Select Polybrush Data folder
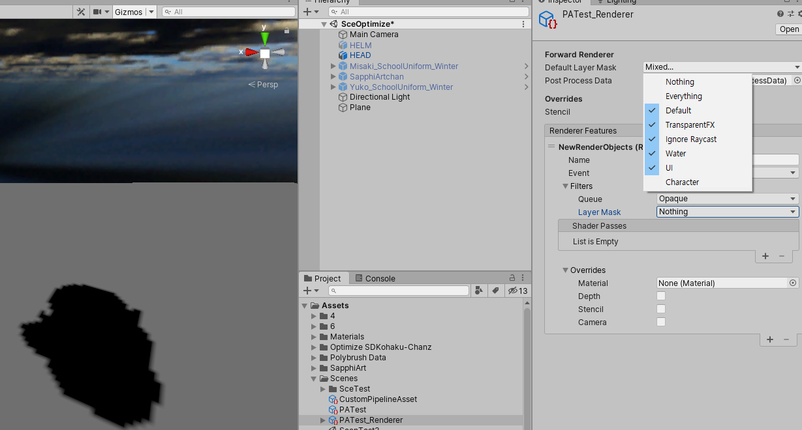This screenshot has width=802, height=430. (x=358, y=358)
